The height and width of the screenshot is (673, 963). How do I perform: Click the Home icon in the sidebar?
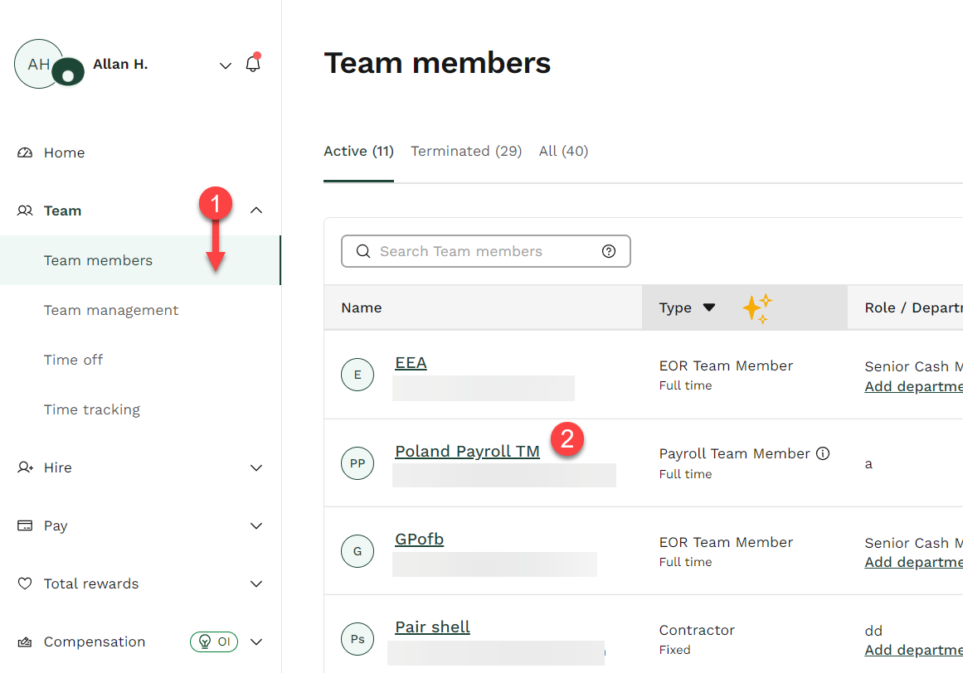(x=26, y=153)
